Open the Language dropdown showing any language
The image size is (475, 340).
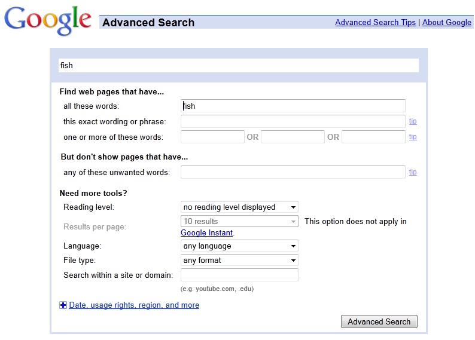click(239, 246)
